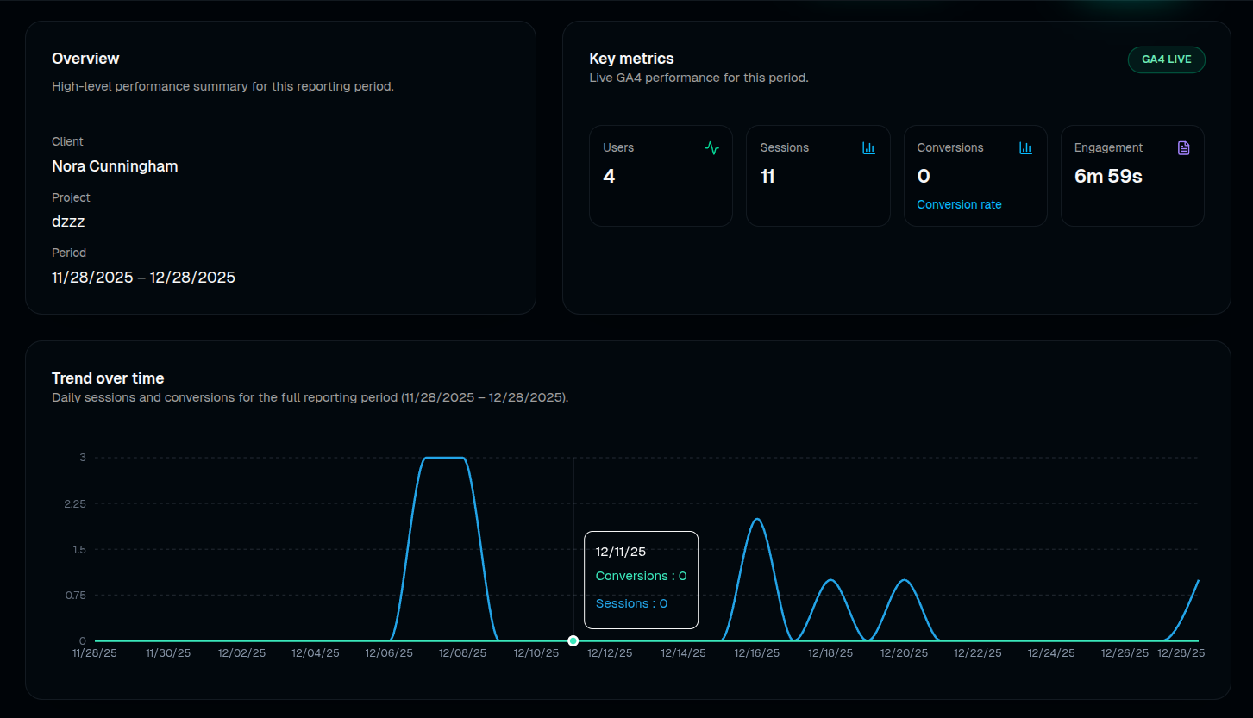Click the Sessions bar chart icon
1253x718 pixels.
868,147
